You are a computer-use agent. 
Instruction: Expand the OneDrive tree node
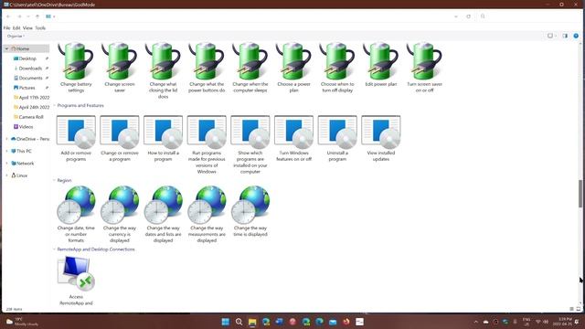[6, 139]
